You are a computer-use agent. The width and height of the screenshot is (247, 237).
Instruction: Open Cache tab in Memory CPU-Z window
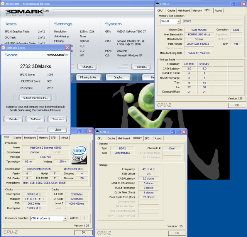pyautogui.click(x=111, y=138)
